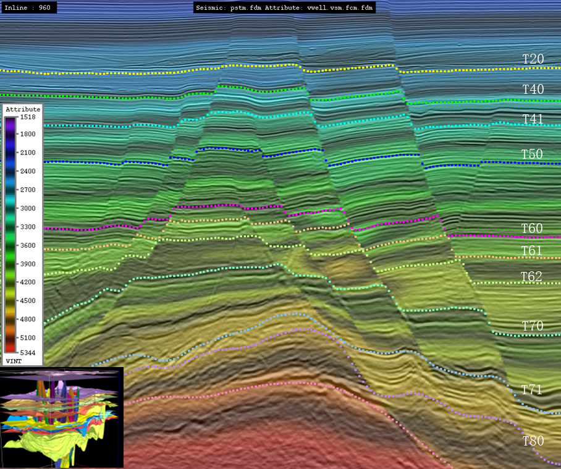Click the Inline 960 indicator
This screenshot has height=469, width=561.
click(x=28, y=8)
